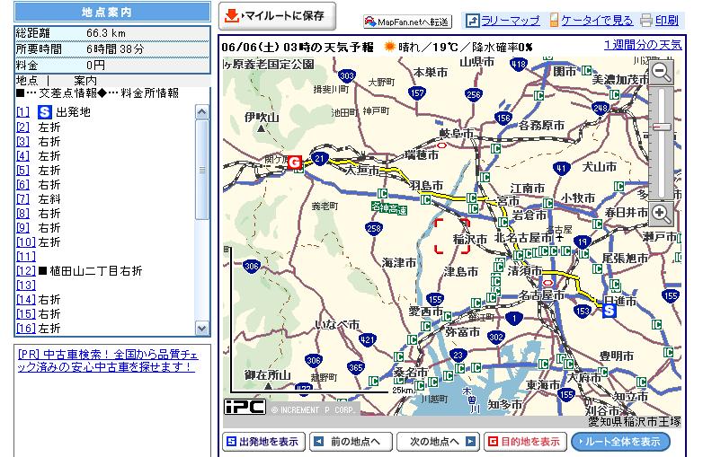Click goal G marker on map

(294, 162)
